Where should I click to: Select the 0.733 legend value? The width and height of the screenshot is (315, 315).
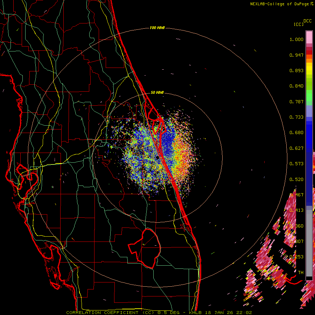click(296, 117)
